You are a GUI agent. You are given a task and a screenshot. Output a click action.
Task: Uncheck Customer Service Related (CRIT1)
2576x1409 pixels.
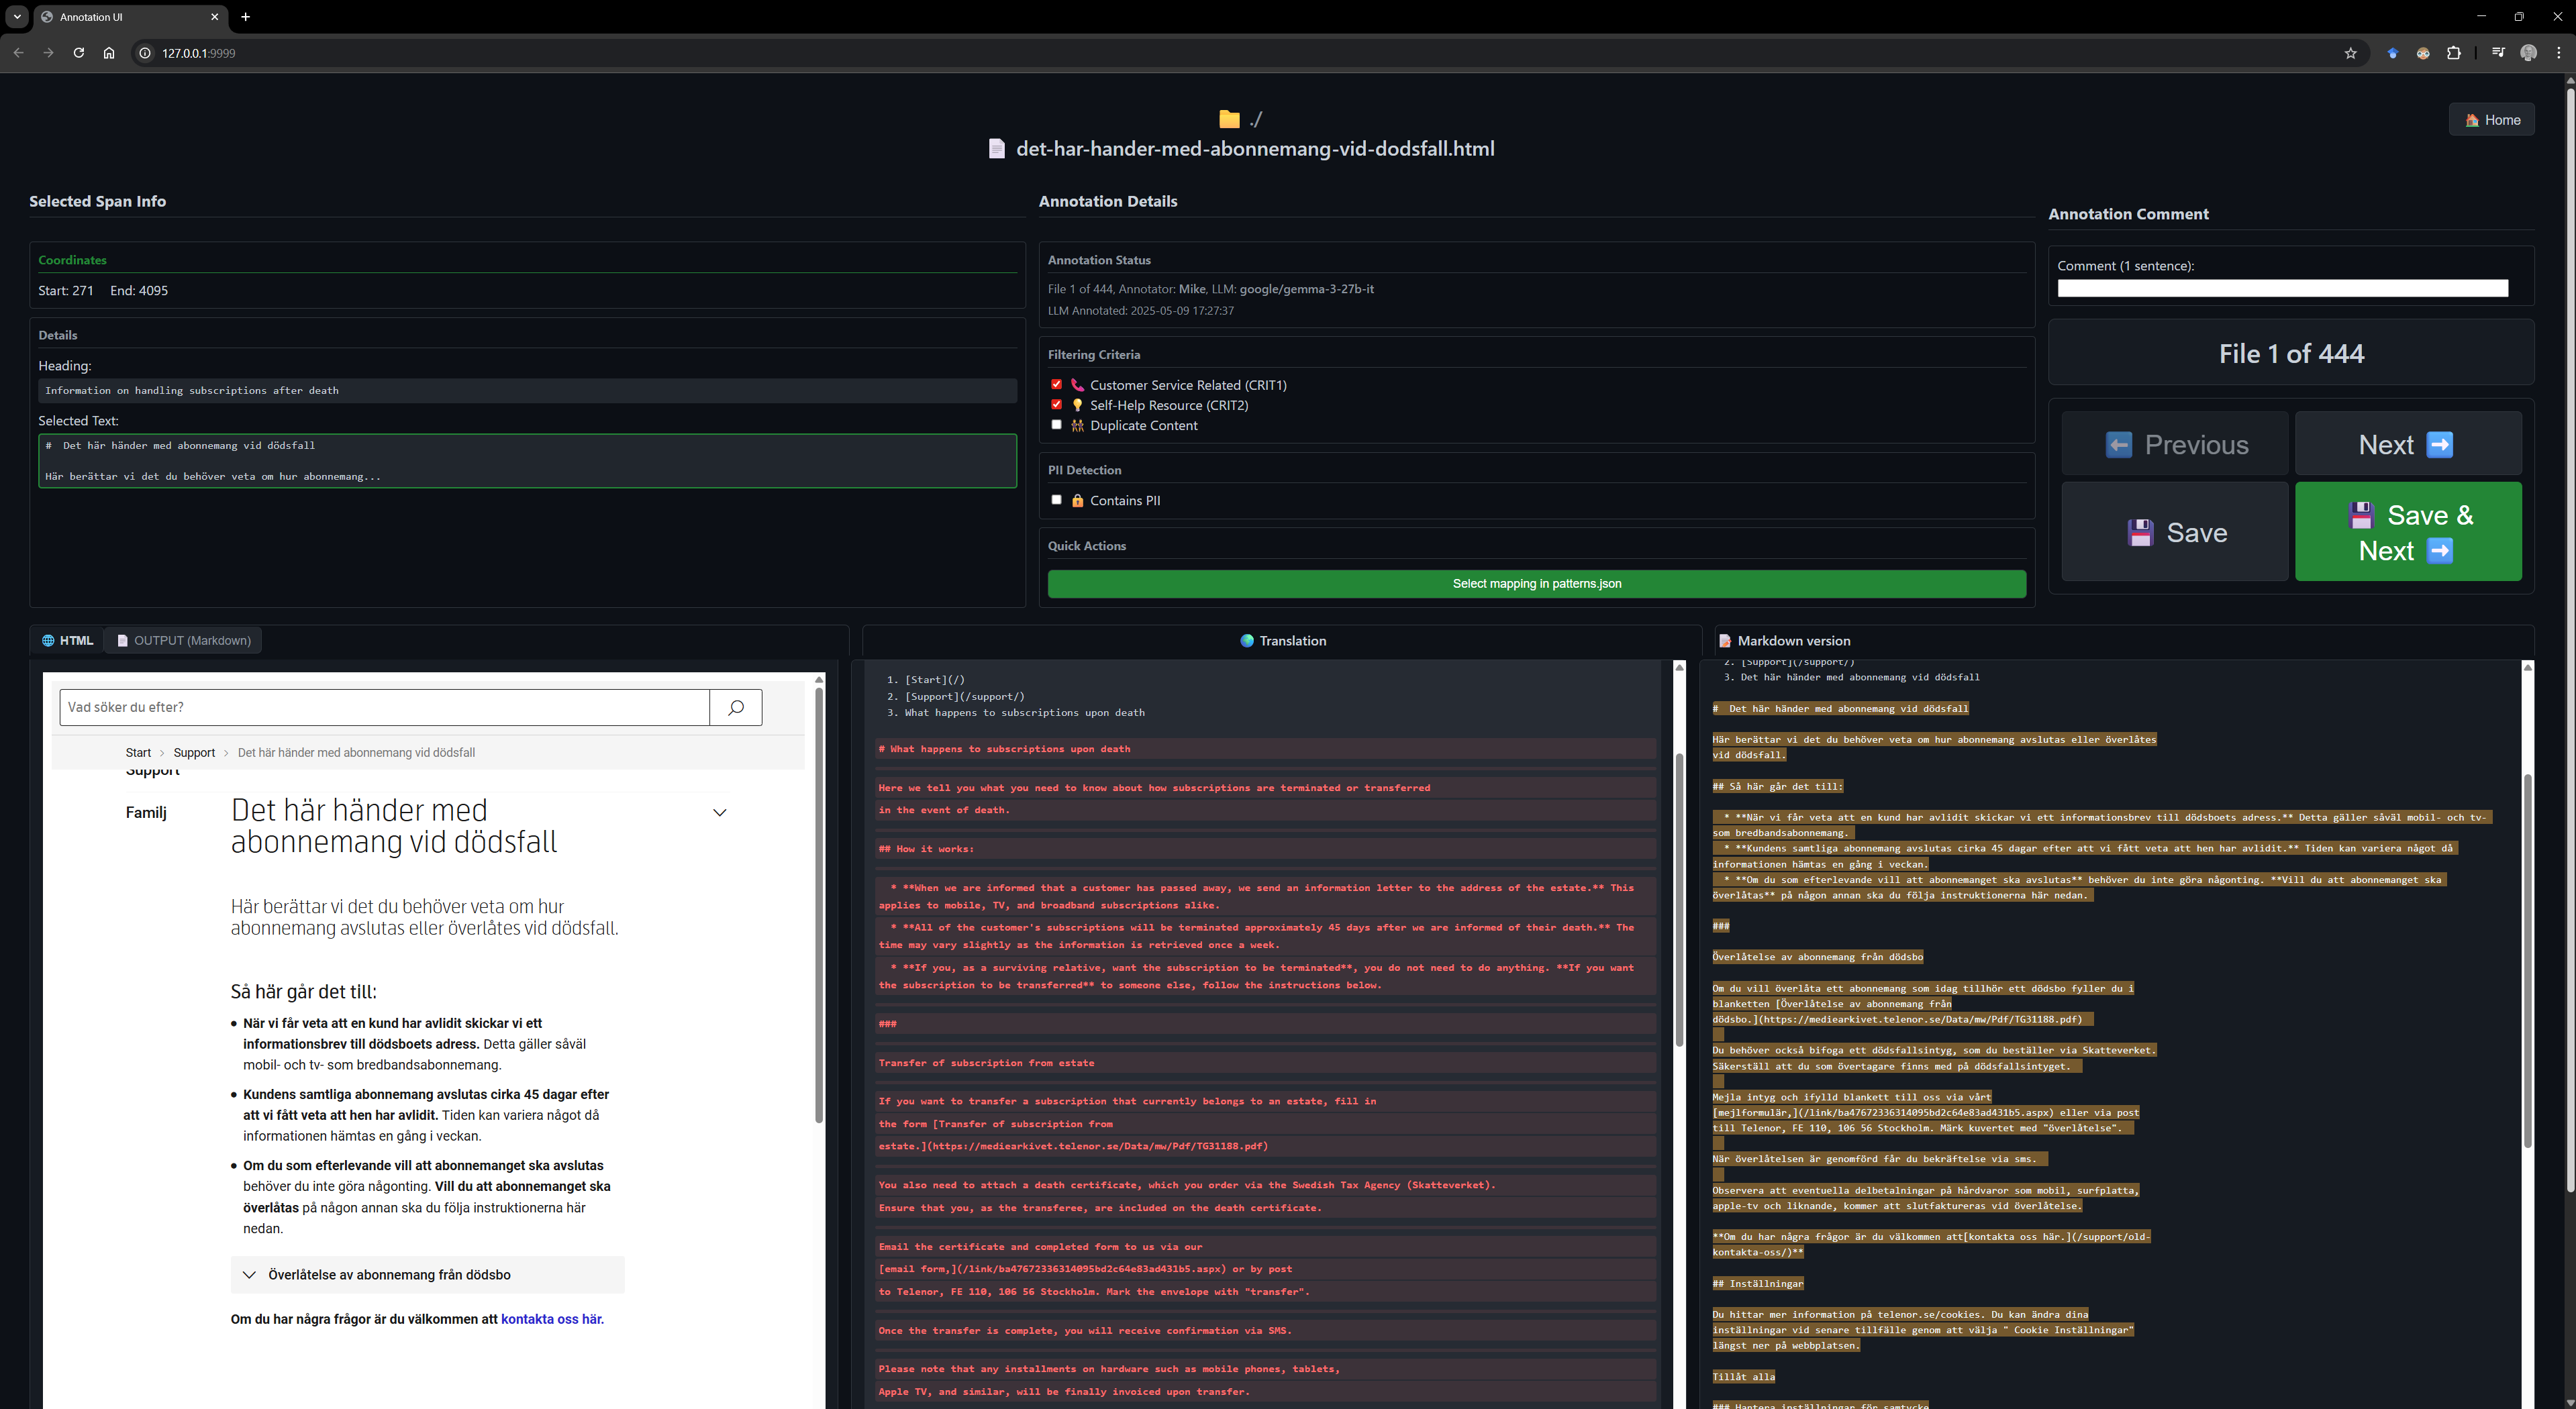pyautogui.click(x=1056, y=384)
